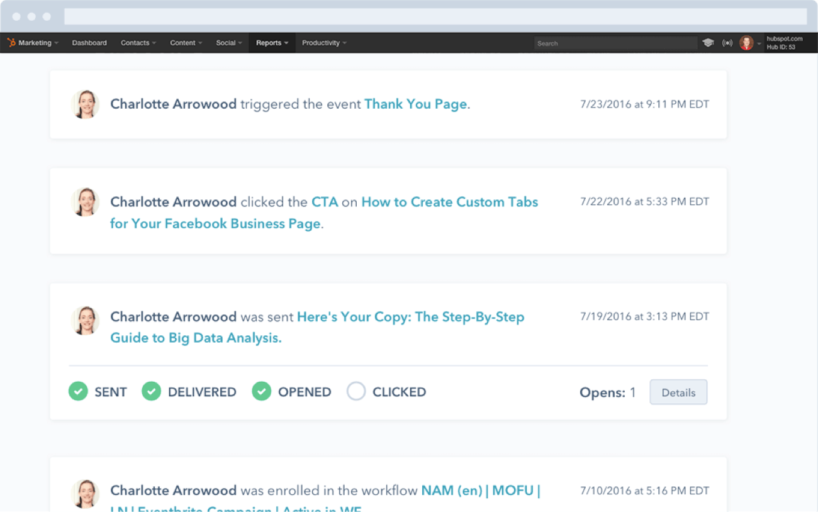Image resolution: width=818 pixels, height=512 pixels.
Task: Click the 7/23/2016 at 9:11 PM EDT timestamp
Action: coord(644,104)
